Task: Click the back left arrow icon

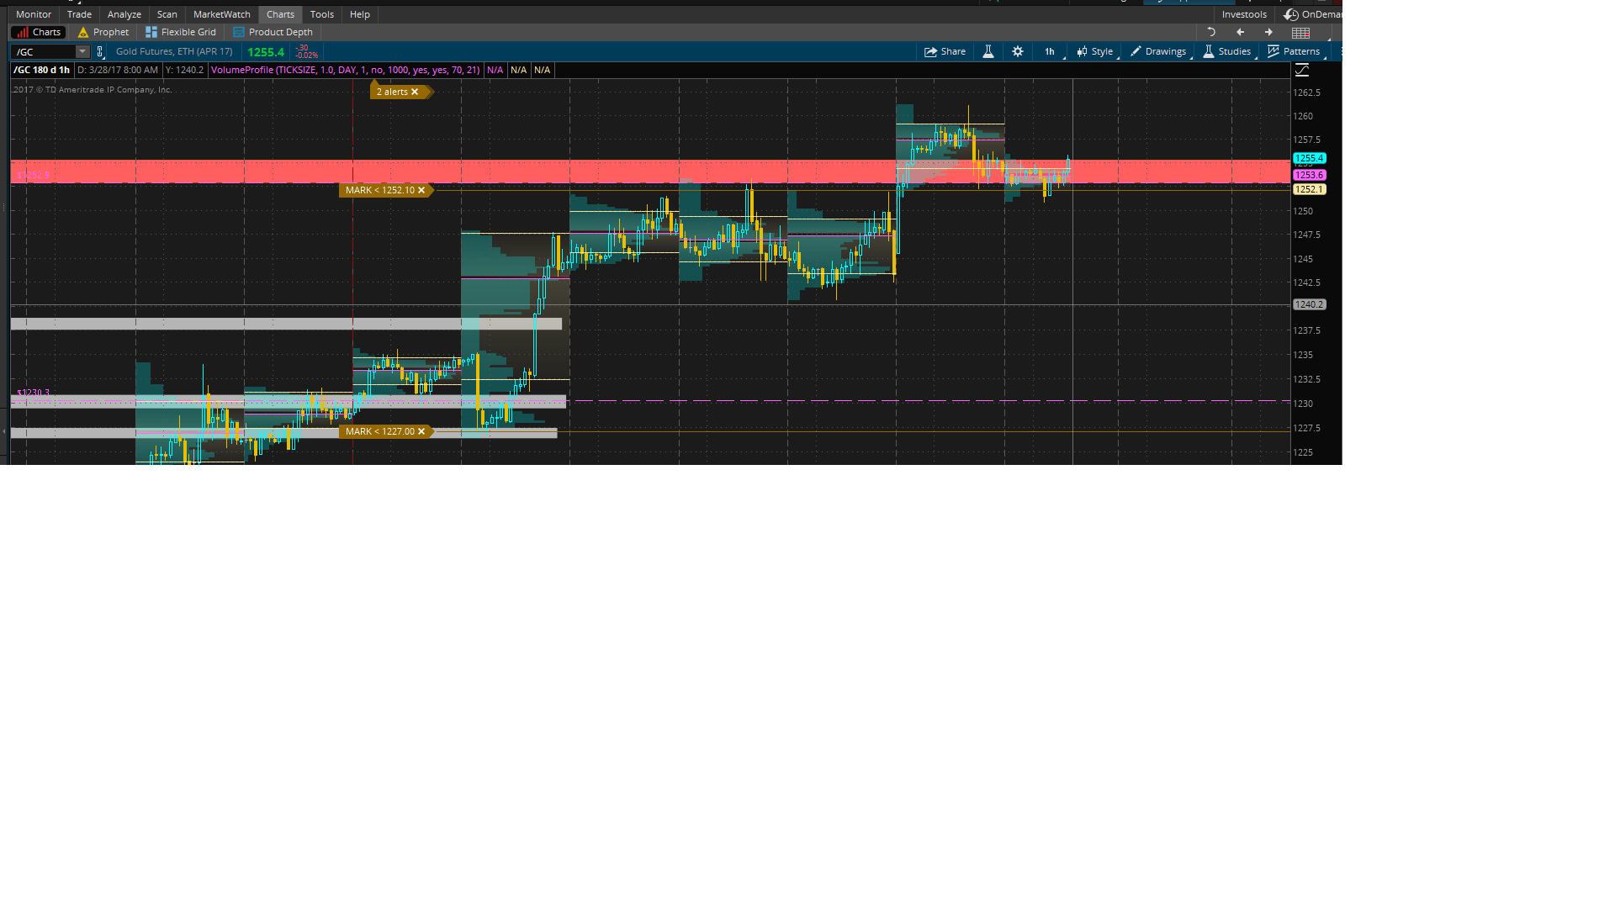Action: [x=1240, y=32]
